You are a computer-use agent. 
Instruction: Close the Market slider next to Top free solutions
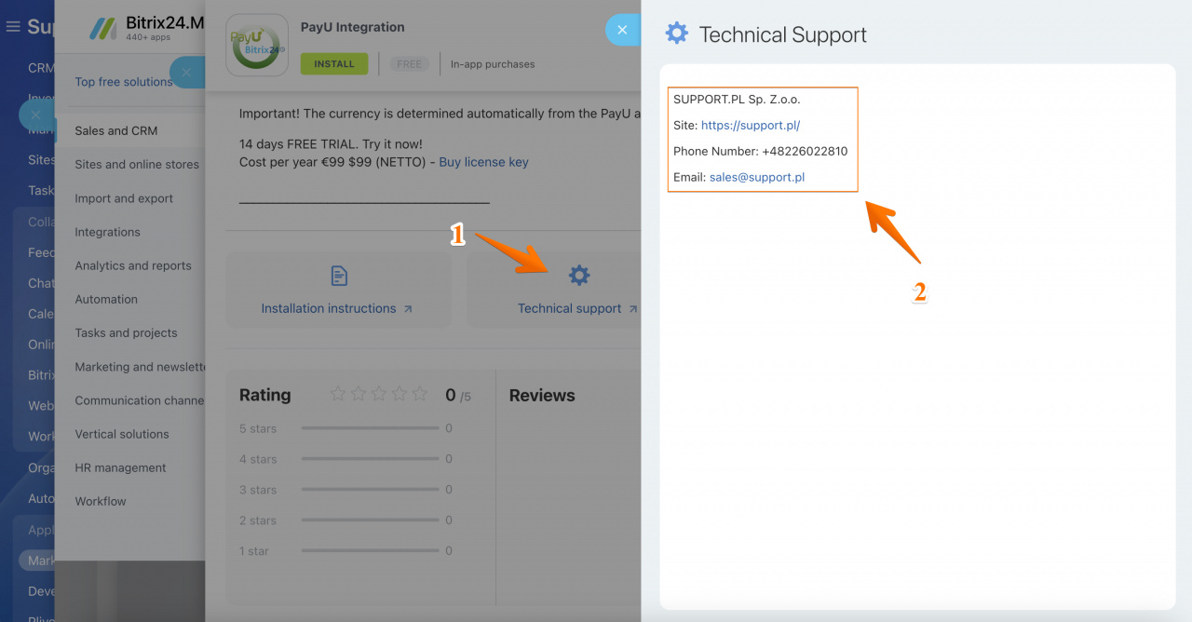[186, 73]
